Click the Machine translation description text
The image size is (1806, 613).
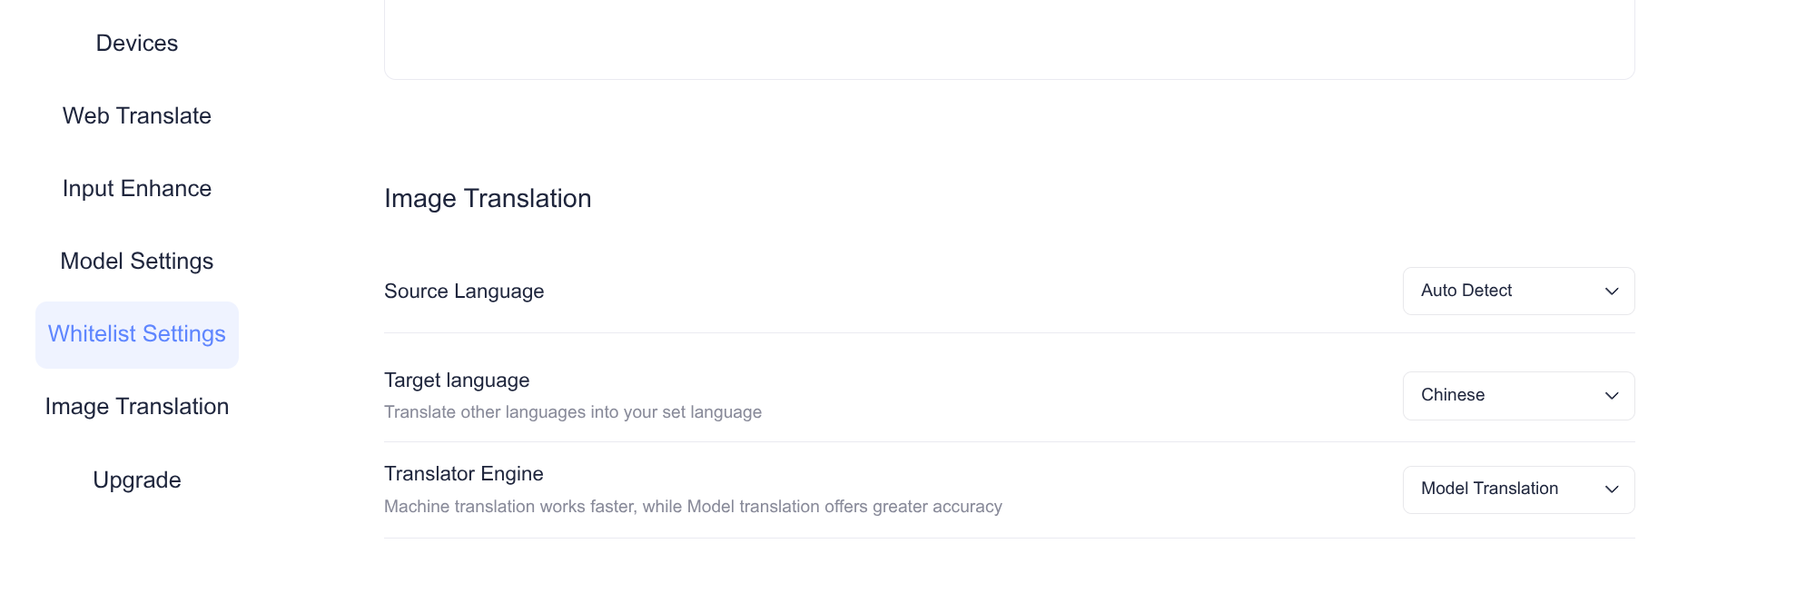pyautogui.click(x=693, y=507)
